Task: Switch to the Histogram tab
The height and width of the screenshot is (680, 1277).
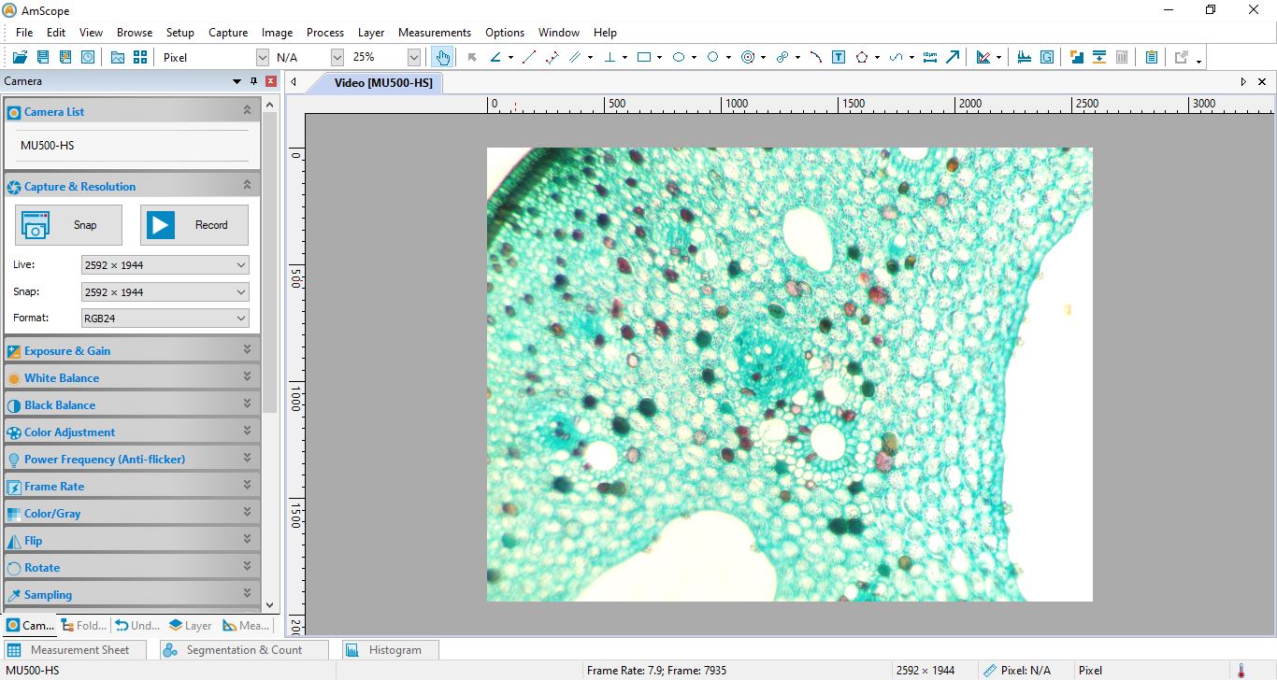Action: click(389, 649)
